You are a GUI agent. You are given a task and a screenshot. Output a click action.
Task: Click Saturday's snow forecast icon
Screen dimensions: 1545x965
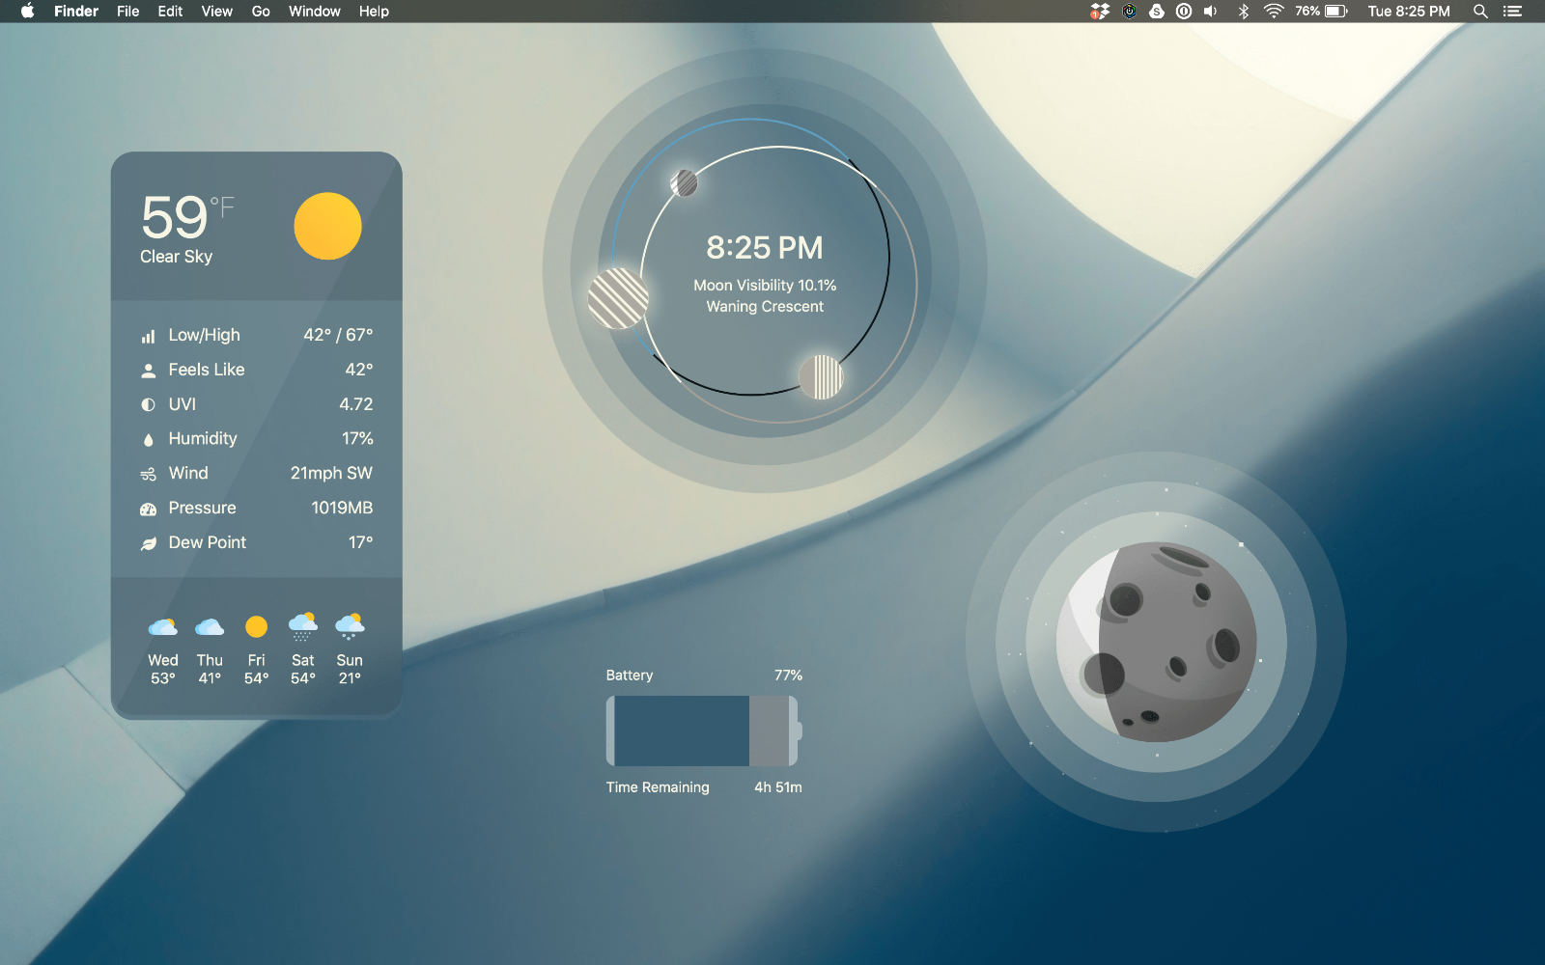pos(303,626)
